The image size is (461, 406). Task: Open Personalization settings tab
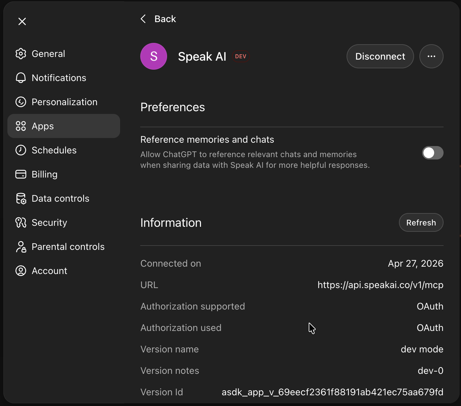pyautogui.click(x=64, y=102)
